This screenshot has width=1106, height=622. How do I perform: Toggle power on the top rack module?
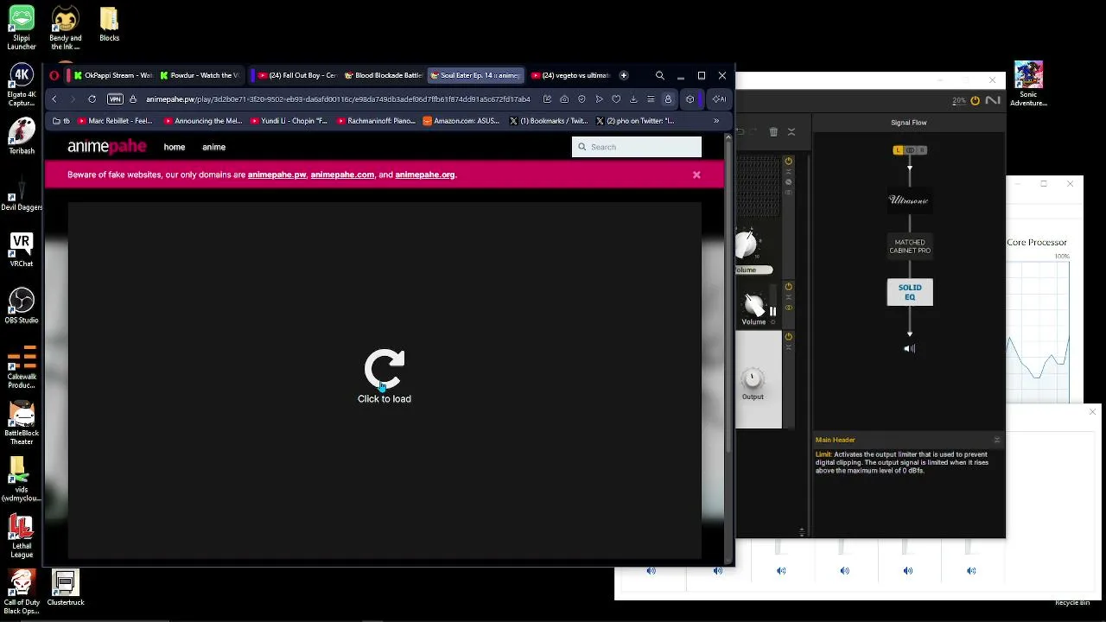pyautogui.click(x=788, y=162)
